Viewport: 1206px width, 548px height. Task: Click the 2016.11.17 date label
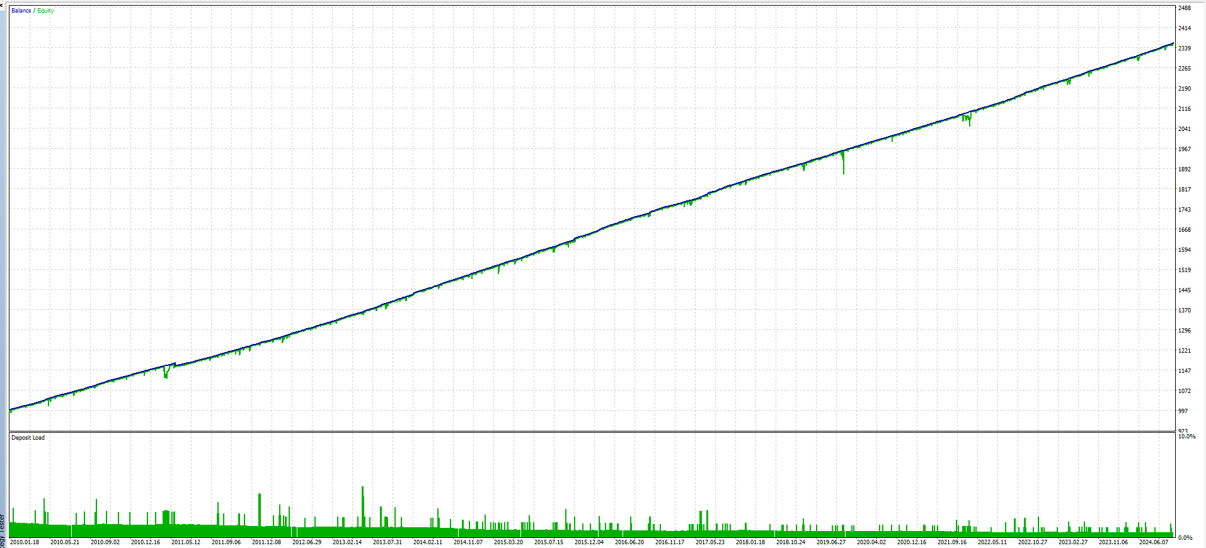[x=670, y=542]
